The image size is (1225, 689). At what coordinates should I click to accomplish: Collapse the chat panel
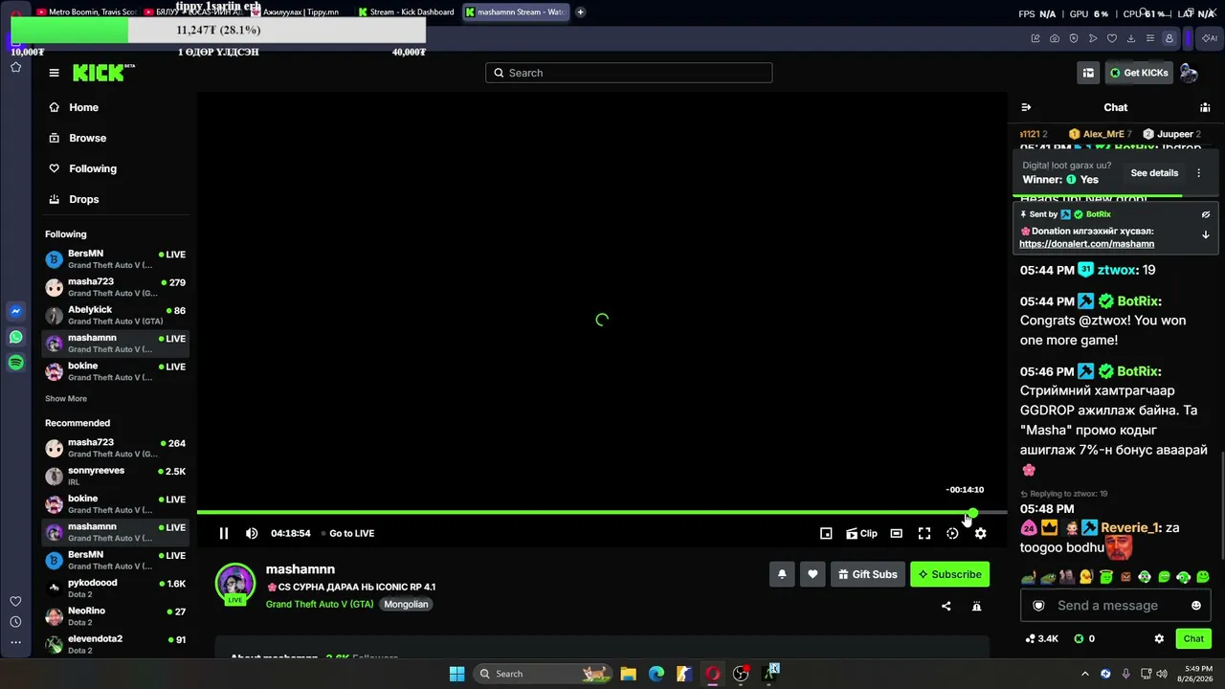point(1026,107)
